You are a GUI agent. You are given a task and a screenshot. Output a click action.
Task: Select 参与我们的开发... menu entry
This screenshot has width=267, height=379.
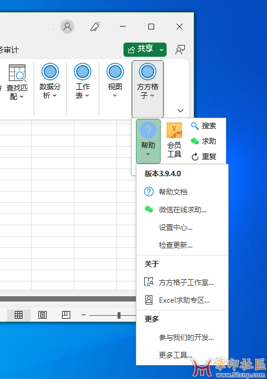[x=183, y=337]
